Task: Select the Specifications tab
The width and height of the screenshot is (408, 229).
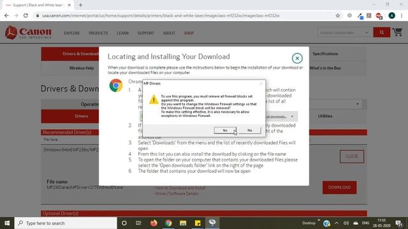Action: click(x=325, y=53)
